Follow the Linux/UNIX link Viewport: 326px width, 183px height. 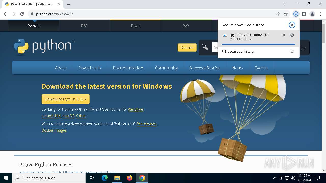pyautogui.click(x=51, y=116)
